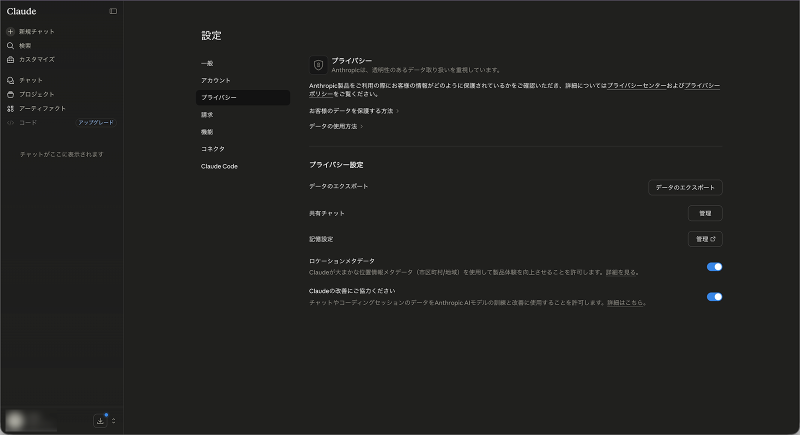Click the briefcase icon next to カスタマイズ
This screenshot has width=800, height=435.
[x=10, y=59]
